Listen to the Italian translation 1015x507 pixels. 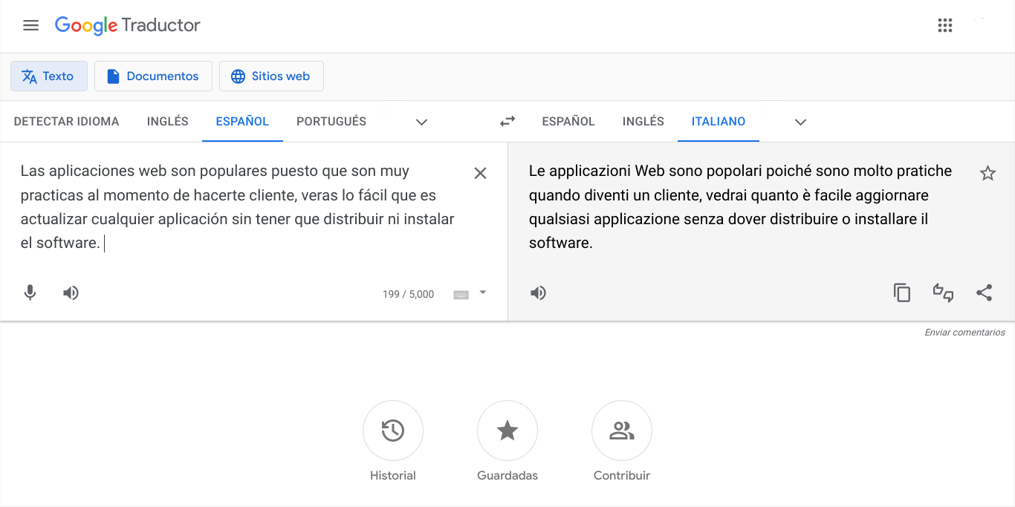coord(538,292)
